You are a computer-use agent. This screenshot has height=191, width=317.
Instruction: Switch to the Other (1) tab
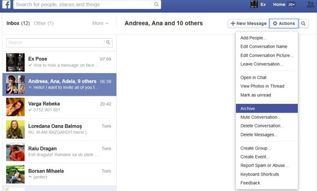[x=44, y=23]
